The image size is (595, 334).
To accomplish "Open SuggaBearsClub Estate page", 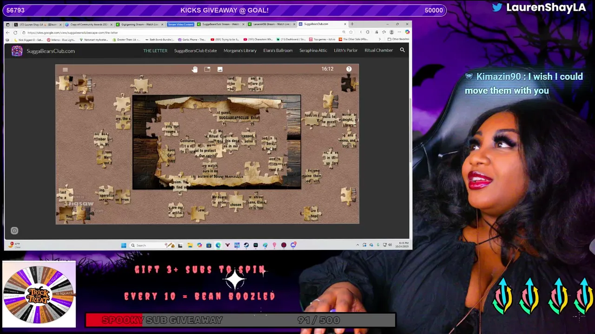I will coord(195,51).
